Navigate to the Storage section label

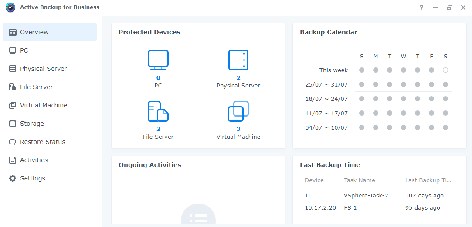tap(32, 124)
